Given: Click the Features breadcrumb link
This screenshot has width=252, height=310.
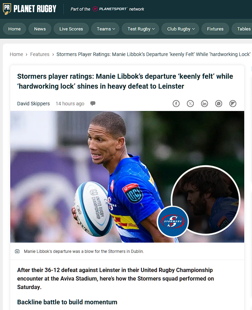Looking at the screenshot, I should 40,54.
